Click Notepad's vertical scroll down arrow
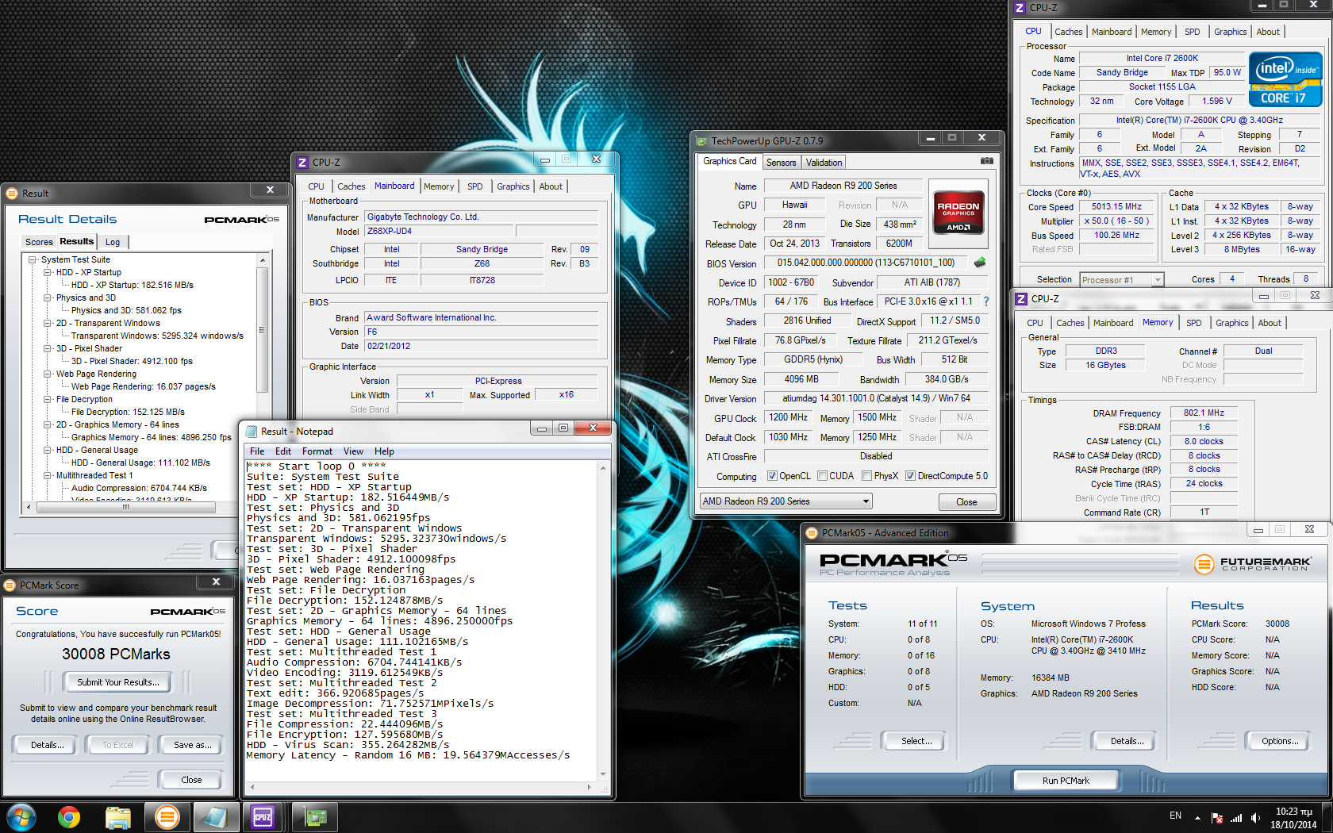The image size is (1333, 833). click(x=603, y=773)
